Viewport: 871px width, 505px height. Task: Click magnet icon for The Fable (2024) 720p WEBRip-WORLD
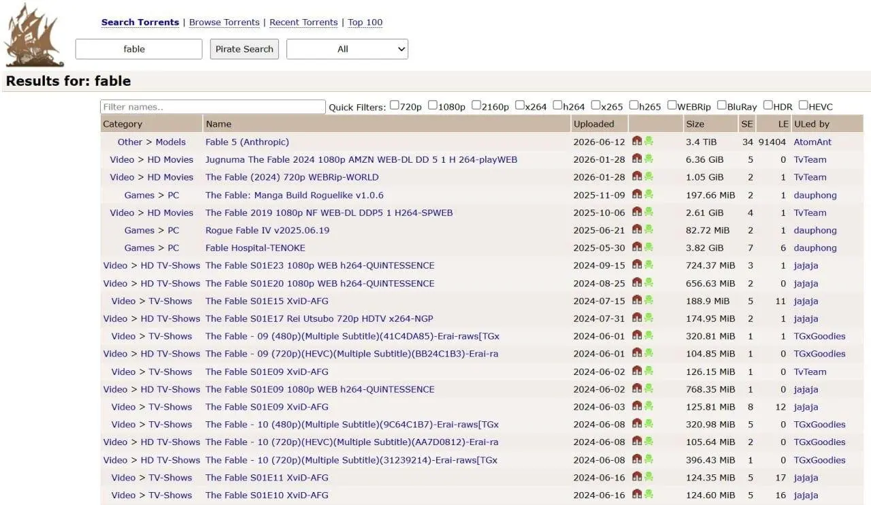click(637, 176)
